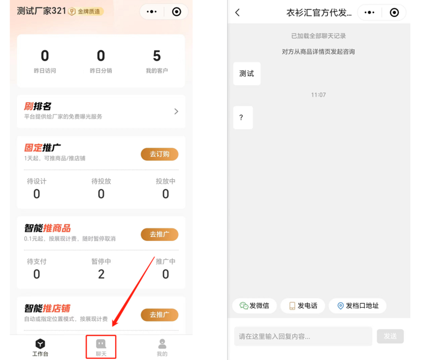The image size is (421, 360).
Task: Go back from the chat window
Action: pyautogui.click(x=237, y=12)
